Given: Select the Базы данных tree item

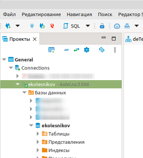Looking at the screenshot, I should tap(50, 93).
